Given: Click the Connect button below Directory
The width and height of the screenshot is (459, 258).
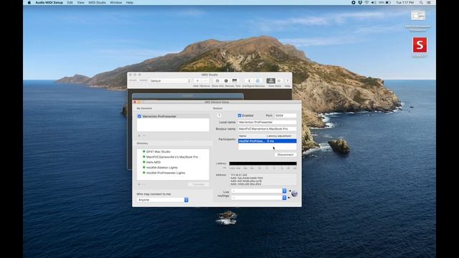Looking at the screenshot, I should 199,184.
